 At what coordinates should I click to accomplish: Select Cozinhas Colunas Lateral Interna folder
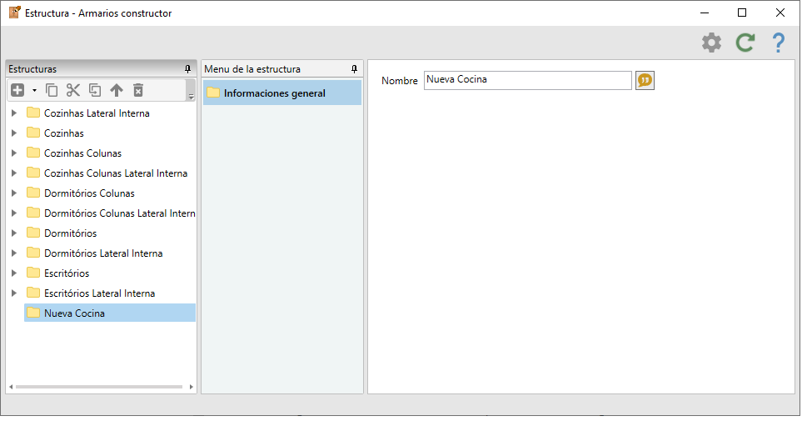[x=107, y=173]
